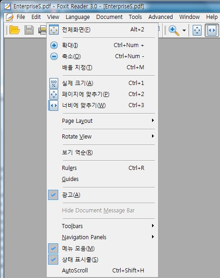Click the minus icon beside 축소
This screenshot has height=278, width=220.
tap(54, 56)
